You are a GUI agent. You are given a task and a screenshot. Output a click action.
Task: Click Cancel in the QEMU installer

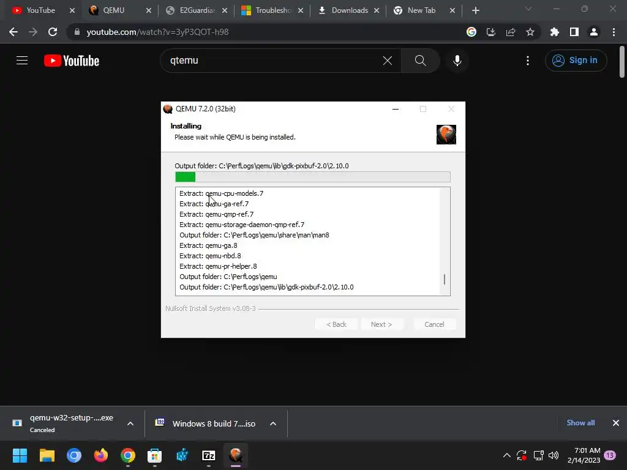(434, 324)
